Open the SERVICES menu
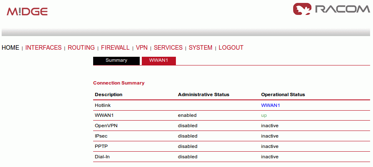Image resolution: width=373 pixels, height=167 pixels. pyautogui.click(x=168, y=48)
